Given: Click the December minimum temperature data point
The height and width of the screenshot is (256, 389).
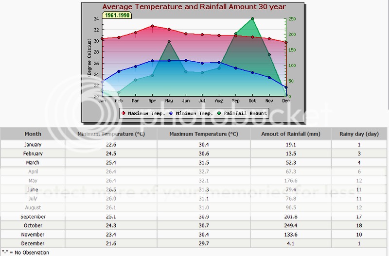Looking at the screenshot, I should pos(286,87).
